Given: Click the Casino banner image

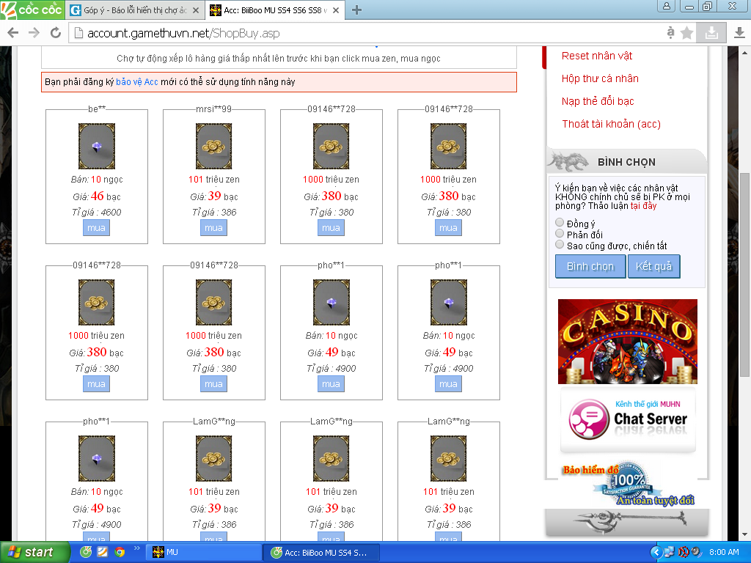Looking at the screenshot, I should pyautogui.click(x=628, y=342).
